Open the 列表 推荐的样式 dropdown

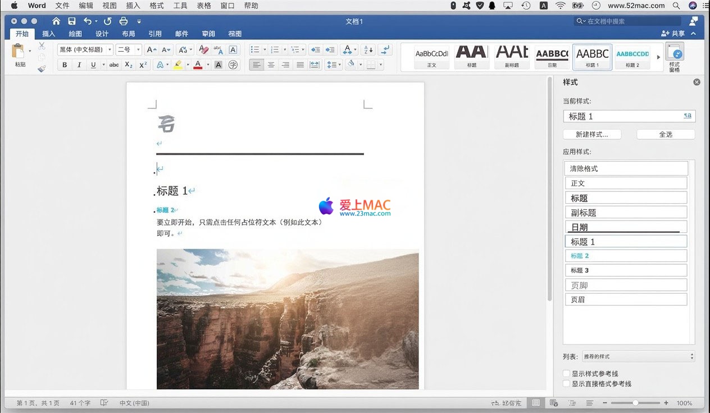[638, 356]
